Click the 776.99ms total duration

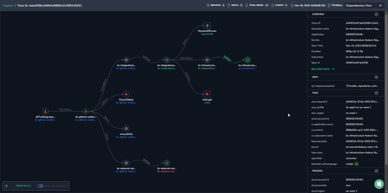click(337, 5)
